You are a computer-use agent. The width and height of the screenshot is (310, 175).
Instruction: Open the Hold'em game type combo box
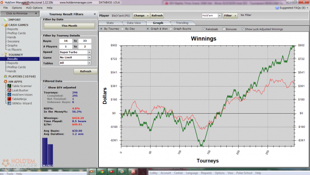pyautogui.click(x=211, y=16)
